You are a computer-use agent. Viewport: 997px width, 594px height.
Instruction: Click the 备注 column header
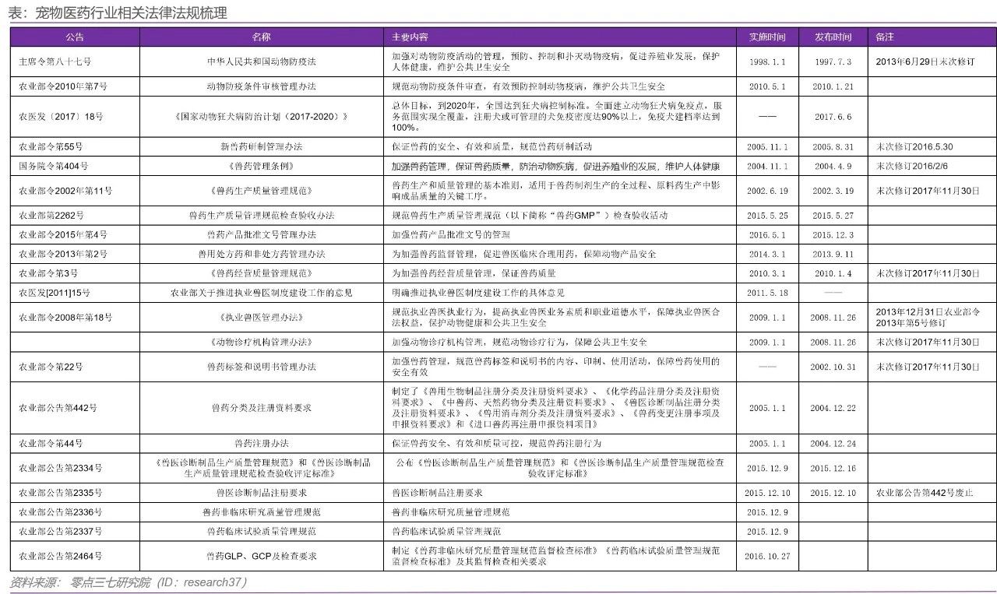pos(885,37)
